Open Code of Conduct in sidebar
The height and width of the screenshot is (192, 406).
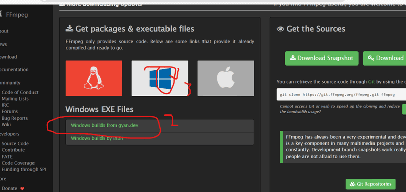click(x=20, y=92)
